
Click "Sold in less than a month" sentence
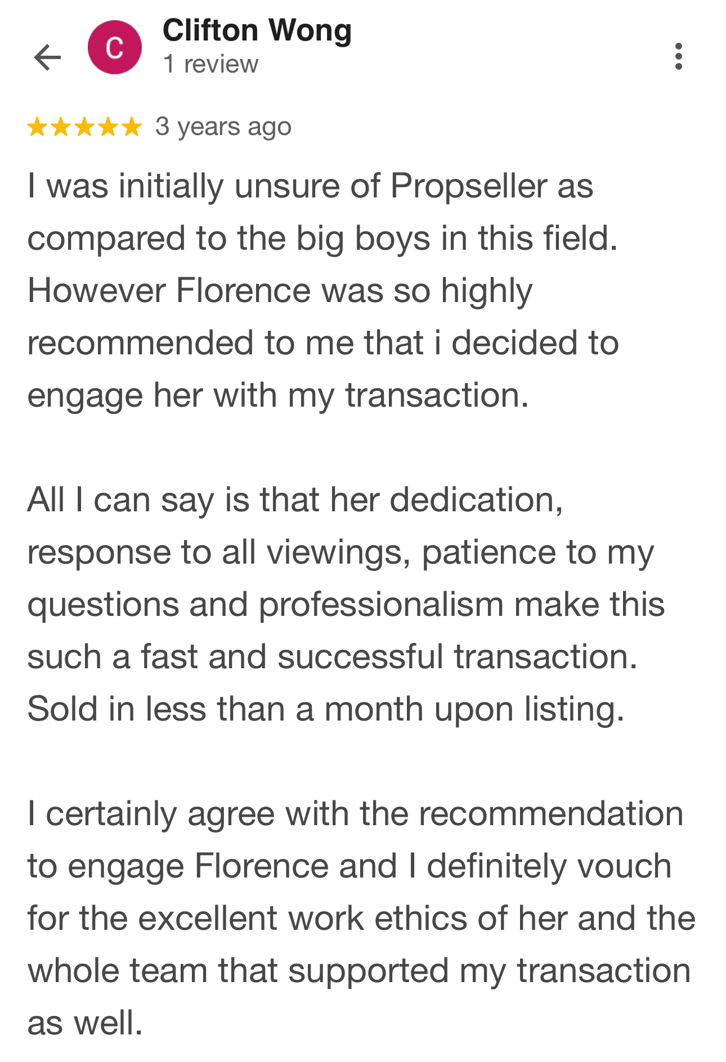326,709
